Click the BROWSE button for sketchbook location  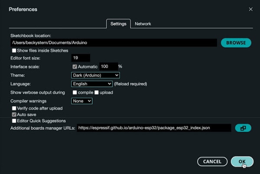(236, 43)
